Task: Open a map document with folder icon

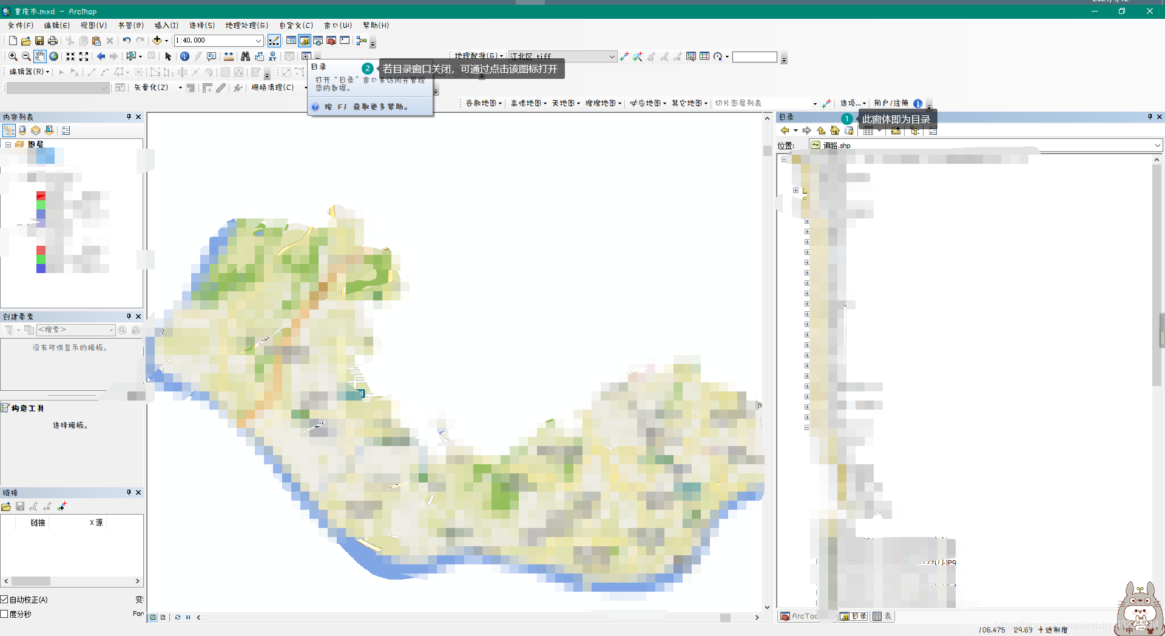Action: 25,41
